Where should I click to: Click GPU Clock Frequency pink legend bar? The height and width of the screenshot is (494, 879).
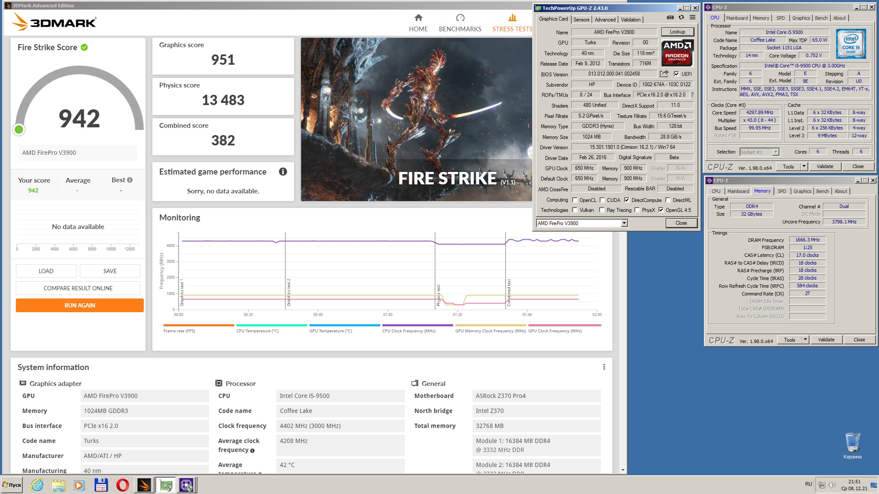click(x=564, y=325)
